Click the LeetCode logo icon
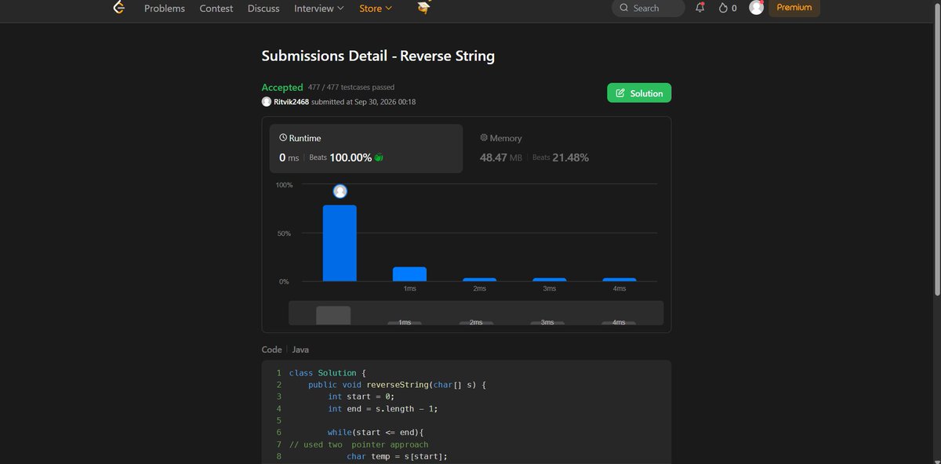Screen dimensions: 941x464 [x=118, y=8]
